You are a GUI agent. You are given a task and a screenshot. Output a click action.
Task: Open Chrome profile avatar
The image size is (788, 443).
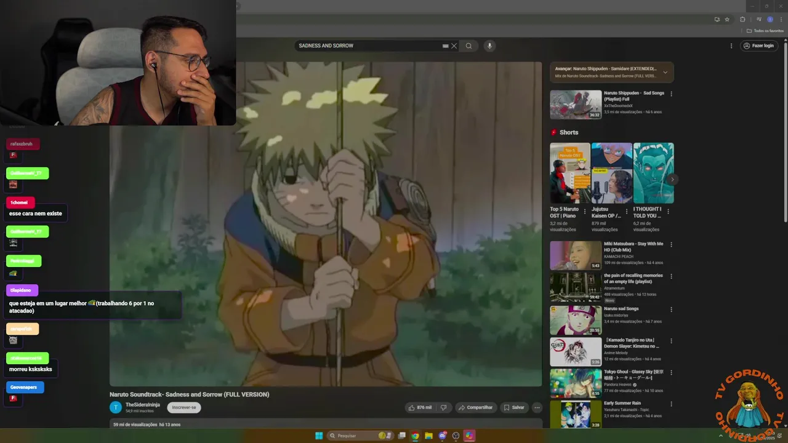tap(770, 19)
